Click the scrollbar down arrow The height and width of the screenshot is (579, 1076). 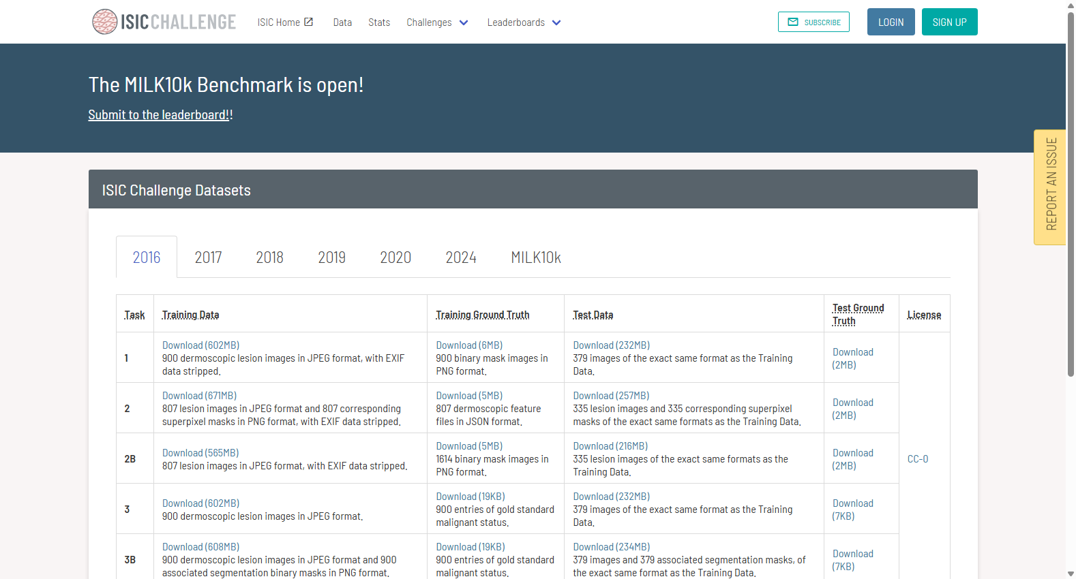1071,574
